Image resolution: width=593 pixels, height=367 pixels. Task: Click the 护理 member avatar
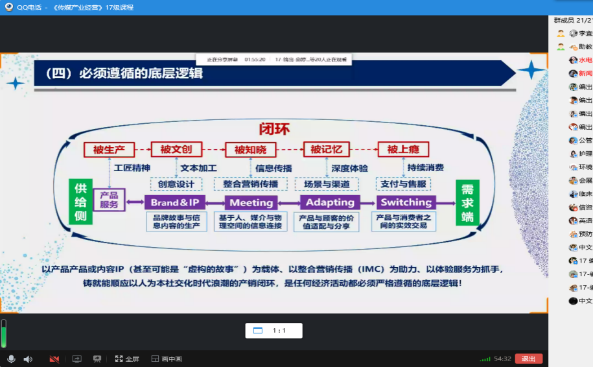coord(574,154)
